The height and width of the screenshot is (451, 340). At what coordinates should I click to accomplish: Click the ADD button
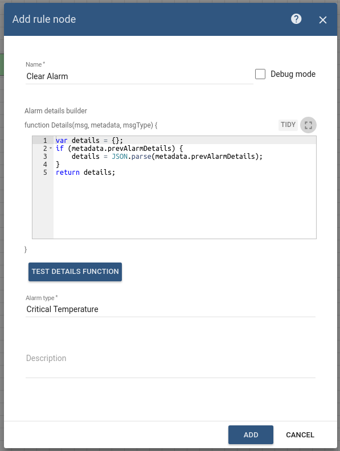tap(251, 434)
